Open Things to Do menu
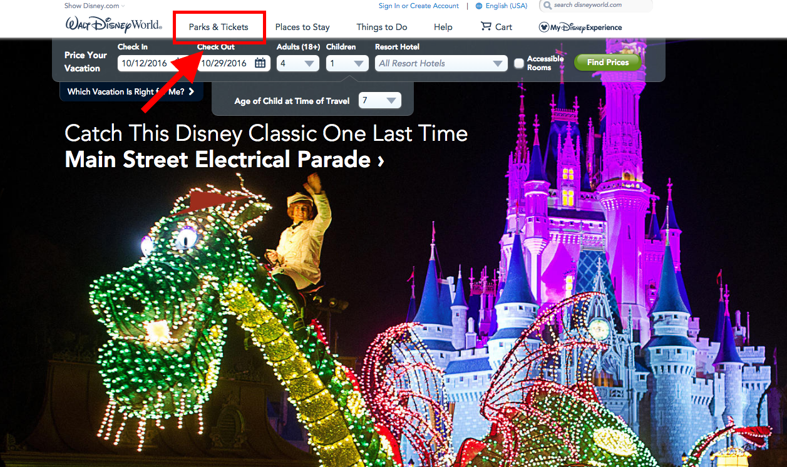 pyautogui.click(x=382, y=27)
